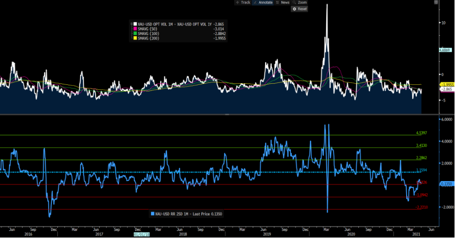This screenshot has width=455, height=238.
Task: Open the panel menu icon at top-right corner
Action: pos(436,3)
